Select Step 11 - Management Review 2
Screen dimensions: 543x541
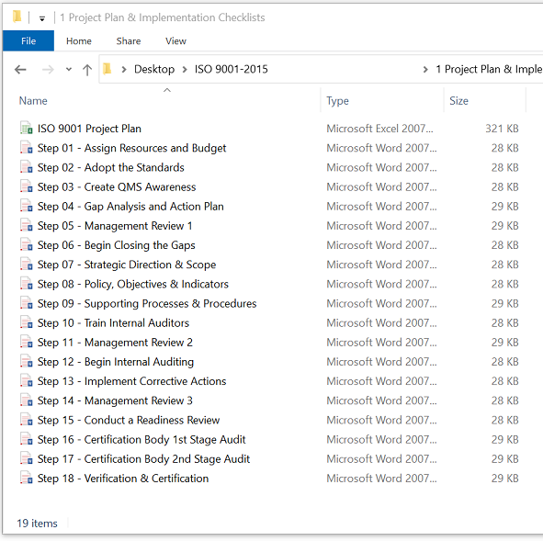tap(115, 343)
